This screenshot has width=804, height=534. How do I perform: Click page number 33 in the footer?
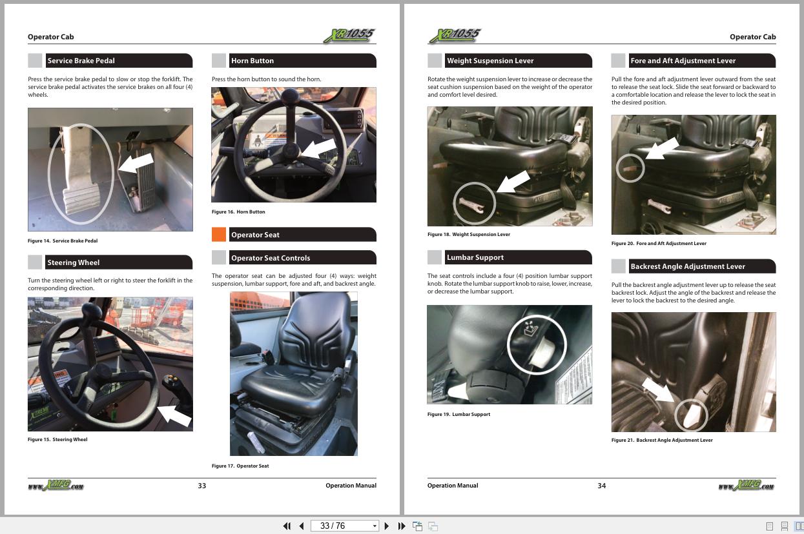click(x=202, y=486)
